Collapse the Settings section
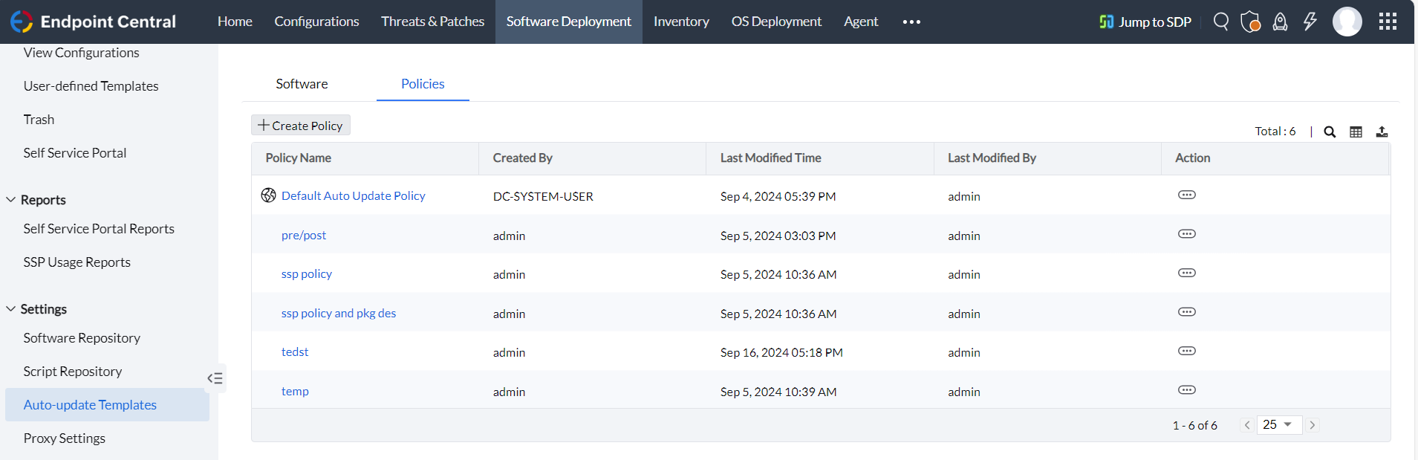Image resolution: width=1418 pixels, height=460 pixels. [x=11, y=309]
